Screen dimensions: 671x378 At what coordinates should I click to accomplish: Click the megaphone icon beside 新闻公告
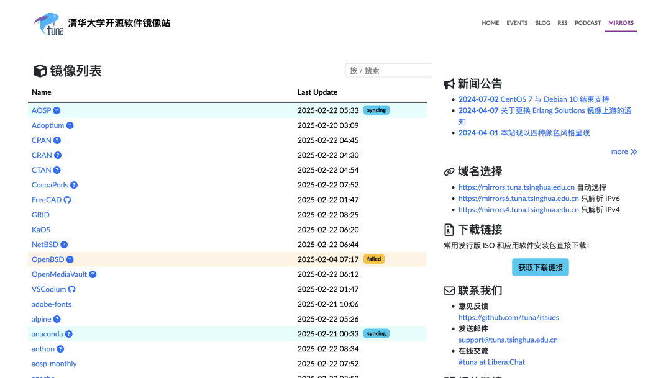449,84
